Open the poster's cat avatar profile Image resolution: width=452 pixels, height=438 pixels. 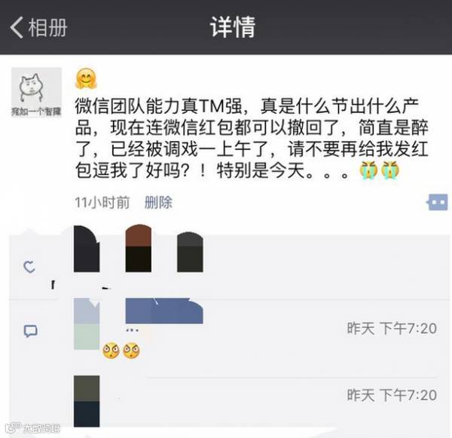point(36,92)
